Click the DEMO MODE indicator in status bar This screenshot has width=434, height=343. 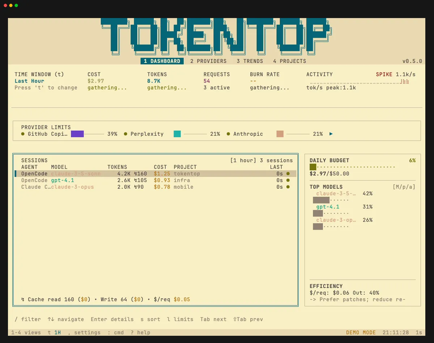tap(361, 333)
